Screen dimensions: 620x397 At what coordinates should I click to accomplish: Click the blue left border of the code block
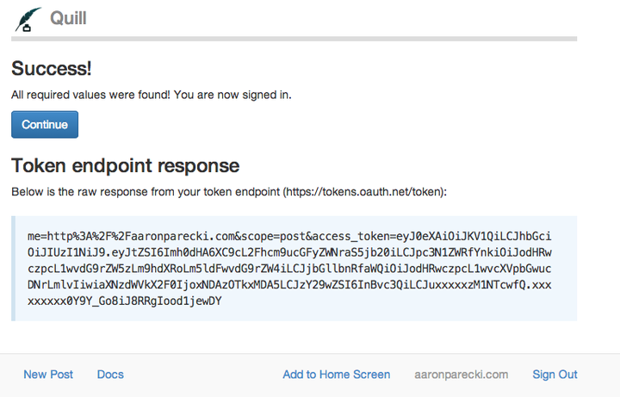[x=14, y=269]
